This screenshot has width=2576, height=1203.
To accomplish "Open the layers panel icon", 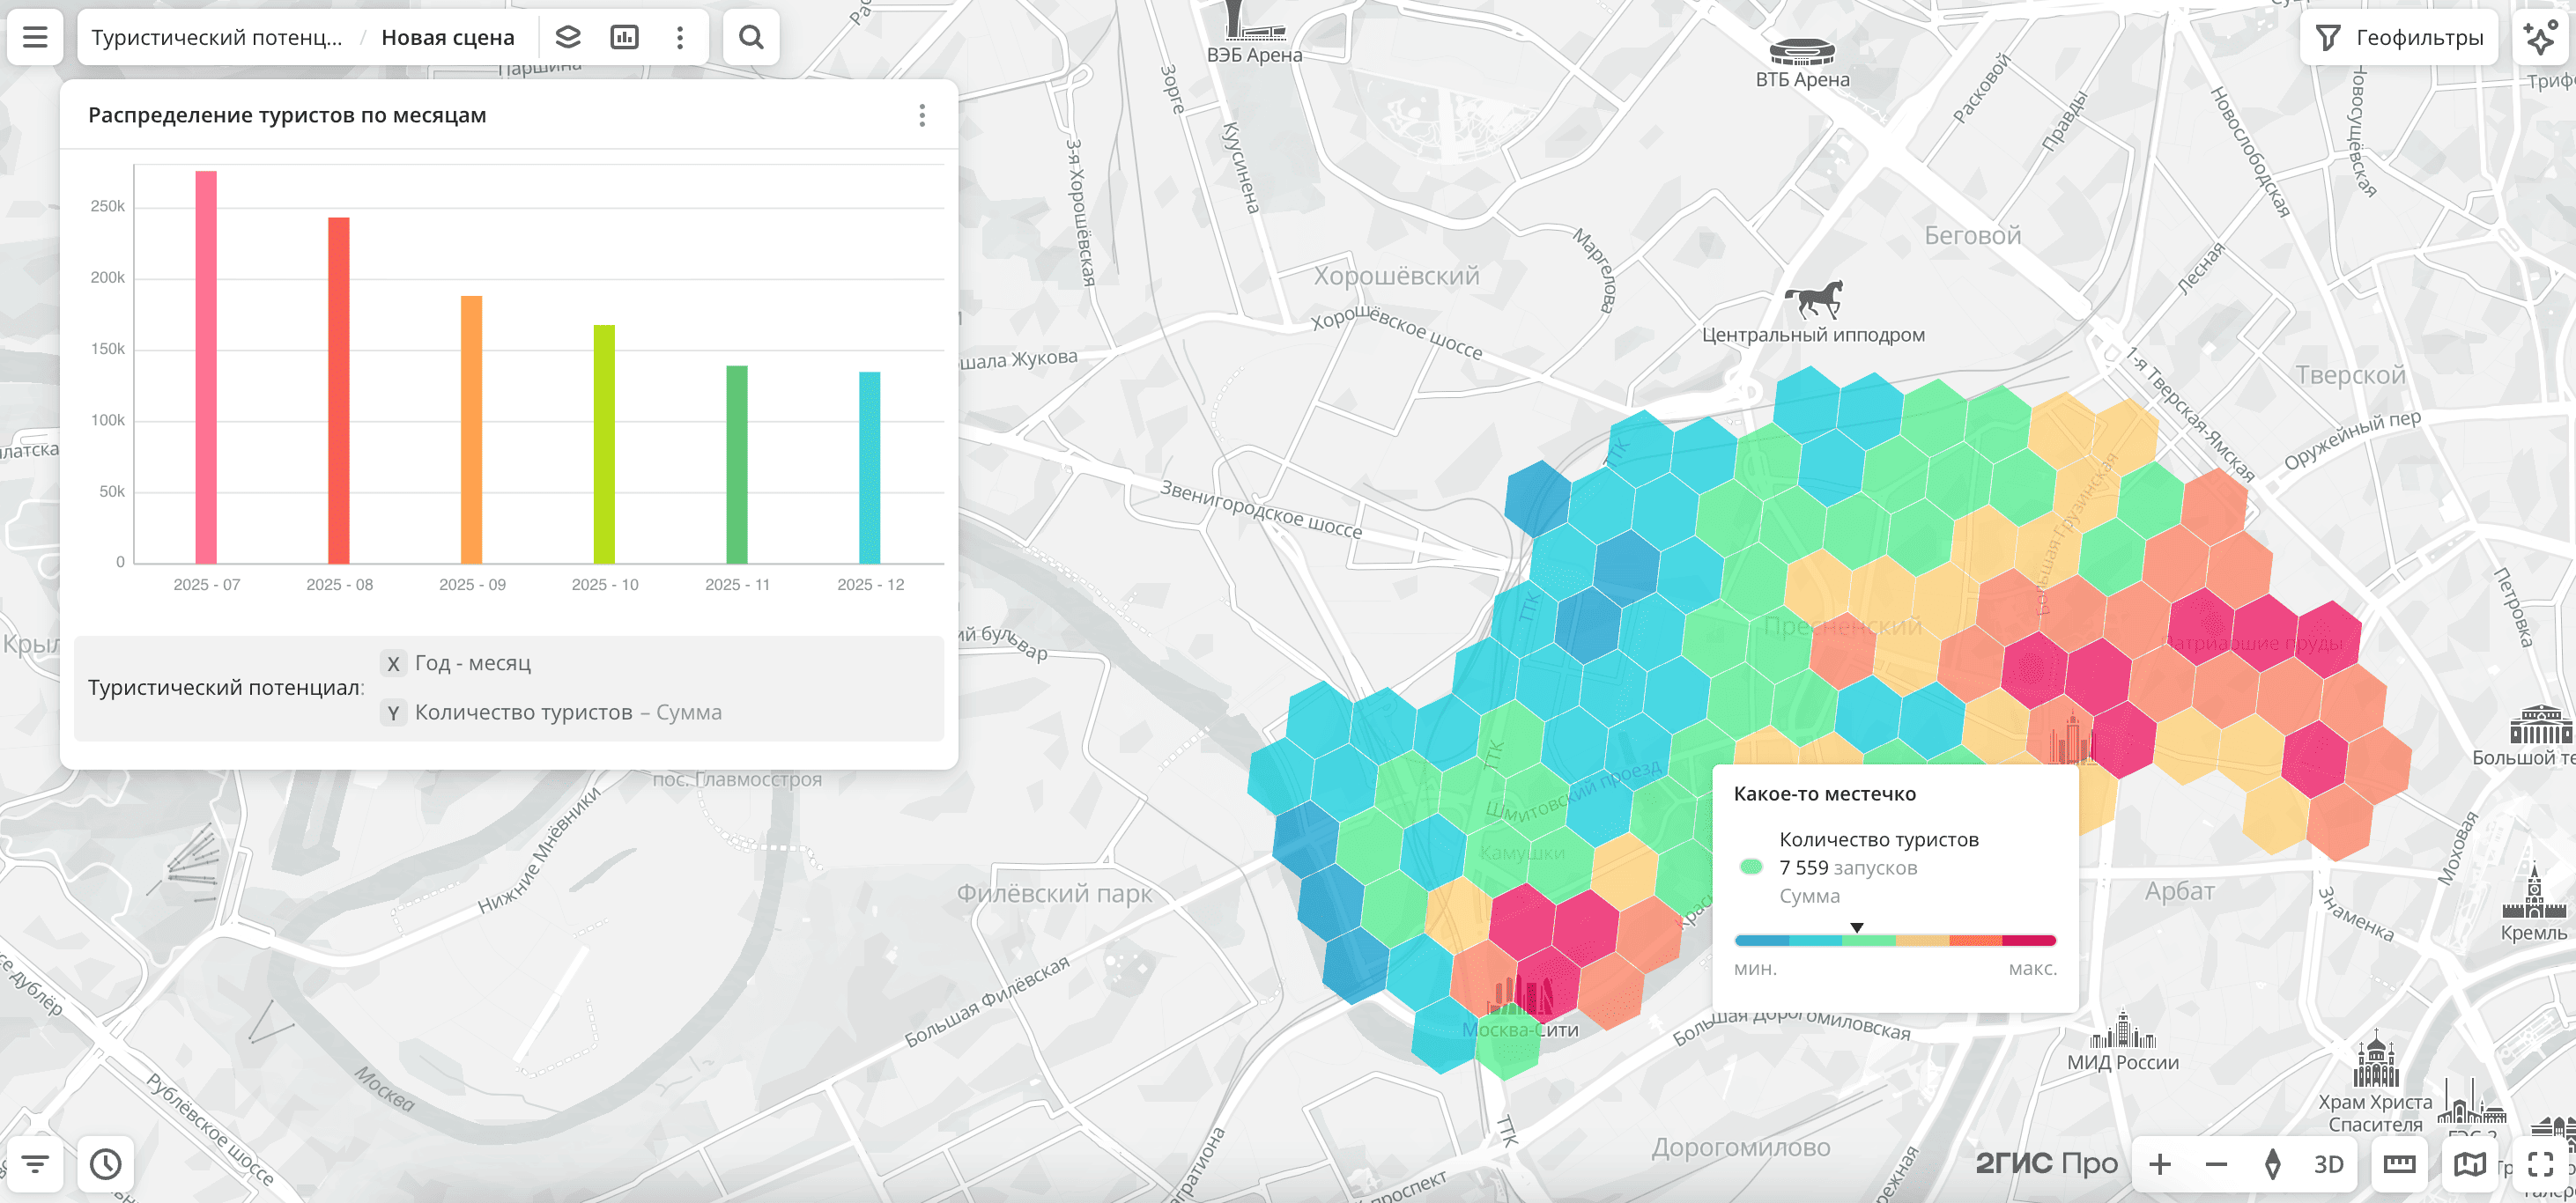I will tap(568, 38).
